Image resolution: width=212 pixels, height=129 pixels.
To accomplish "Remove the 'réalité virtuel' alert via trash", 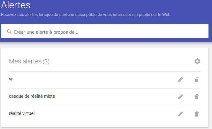I will tap(197, 114).
